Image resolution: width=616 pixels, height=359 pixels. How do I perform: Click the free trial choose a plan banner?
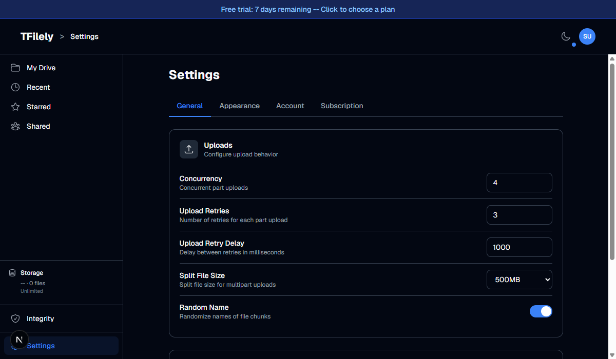(x=308, y=9)
